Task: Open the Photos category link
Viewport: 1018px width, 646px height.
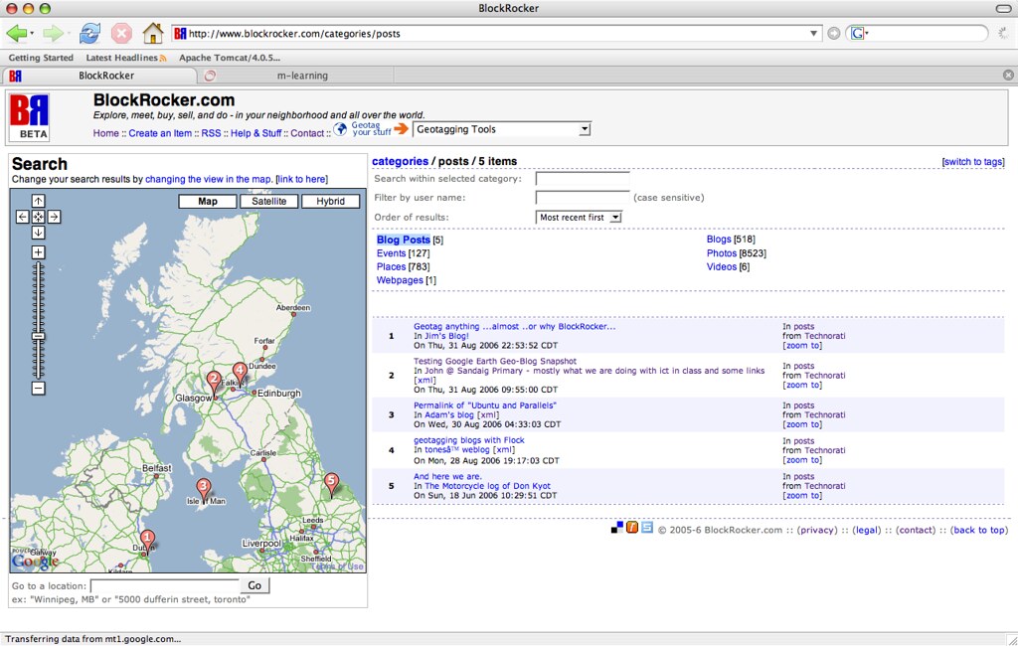Action: [x=722, y=253]
